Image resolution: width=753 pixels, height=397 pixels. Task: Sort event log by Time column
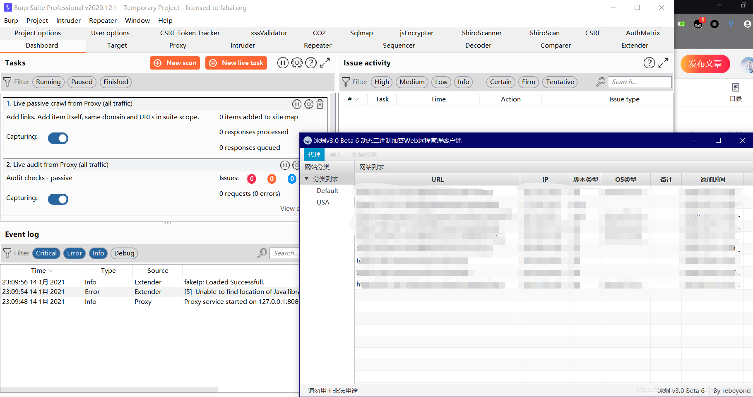(x=42, y=271)
